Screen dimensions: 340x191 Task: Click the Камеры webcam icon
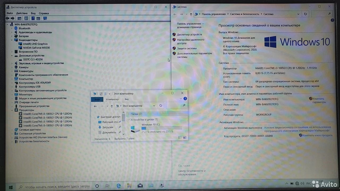[x=16, y=67]
